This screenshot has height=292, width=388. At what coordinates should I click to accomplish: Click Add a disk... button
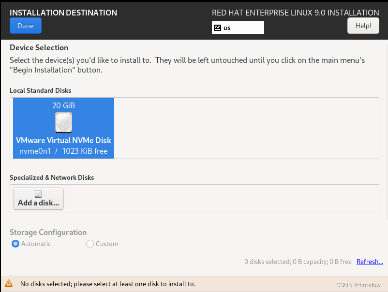[38, 199]
